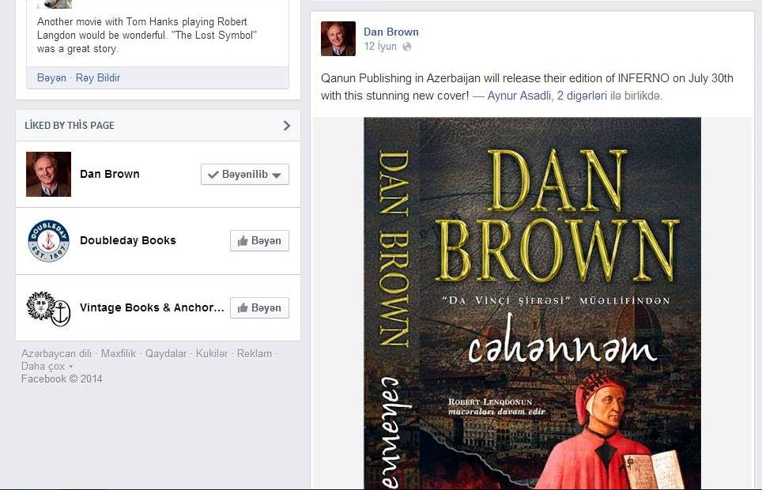Image resolution: width=762 pixels, height=490 pixels.
Task: Open the Kukilər footer link
Action: click(211, 353)
